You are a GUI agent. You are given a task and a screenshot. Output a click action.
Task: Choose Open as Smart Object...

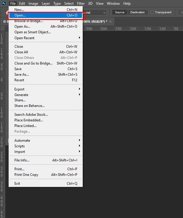click(46, 32)
